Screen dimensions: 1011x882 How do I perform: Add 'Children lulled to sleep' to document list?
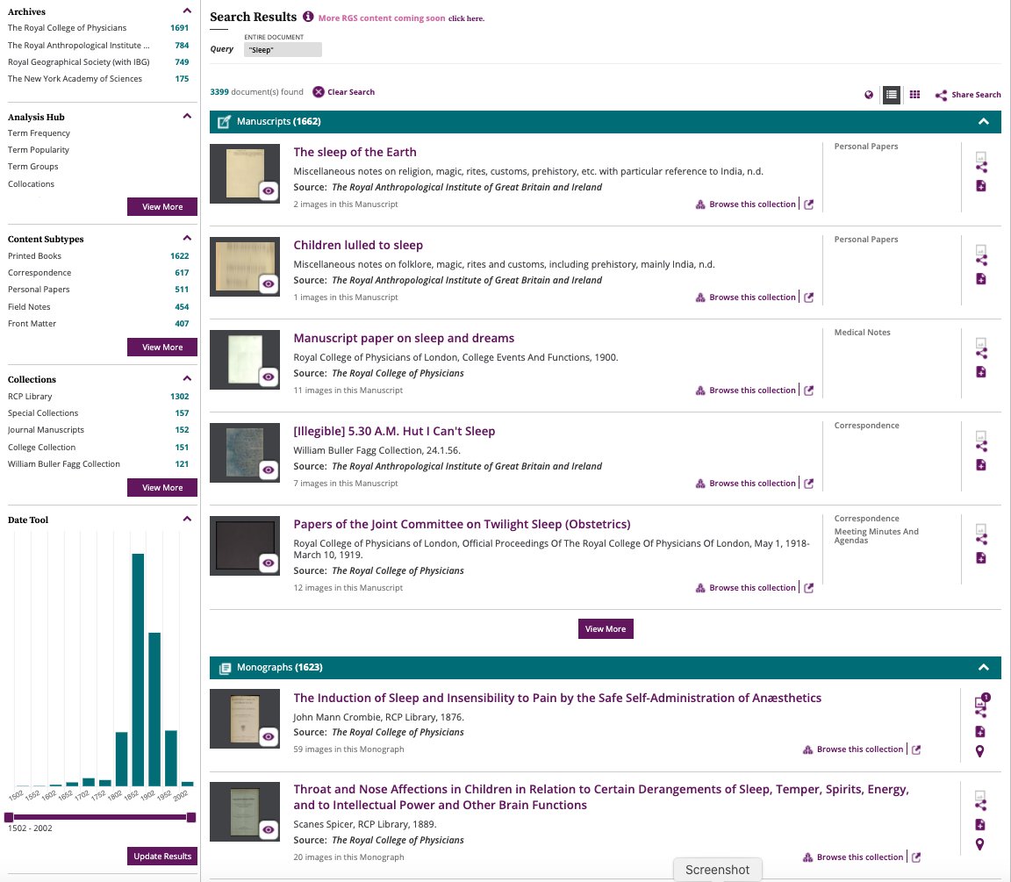[980, 278]
